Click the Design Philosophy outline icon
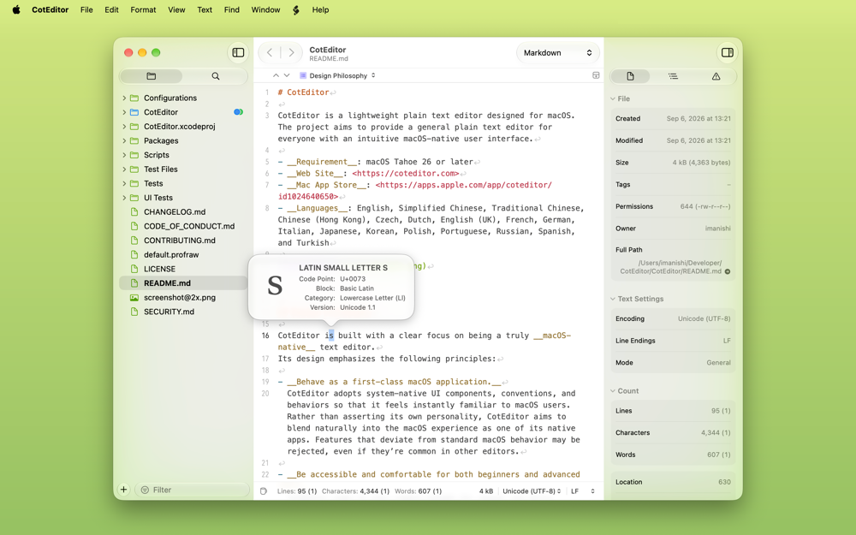Image resolution: width=856 pixels, height=535 pixels. coord(303,75)
